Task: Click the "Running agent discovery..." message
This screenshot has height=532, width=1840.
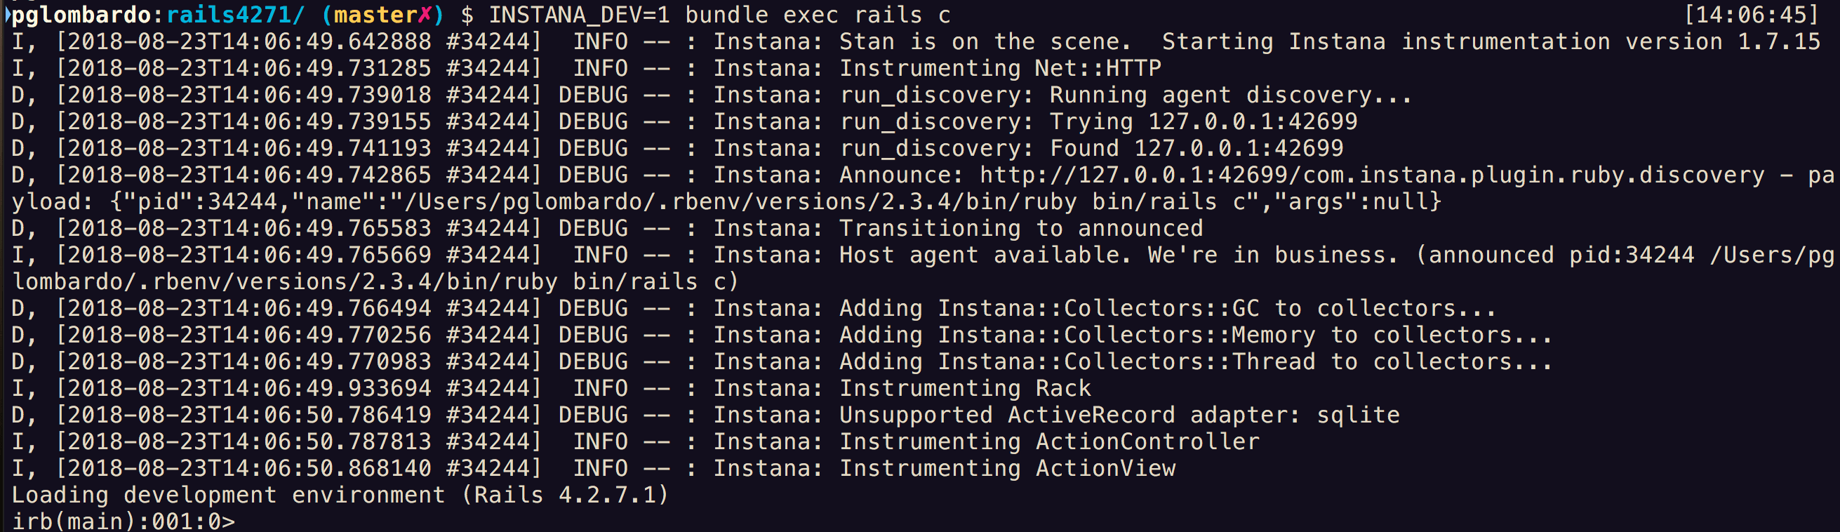Action: [x=1230, y=95]
